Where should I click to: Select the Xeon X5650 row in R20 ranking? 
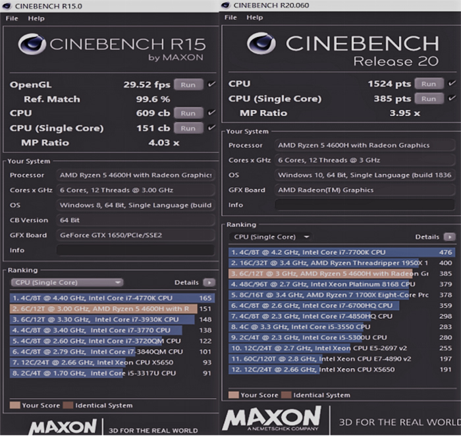tap(342, 369)
